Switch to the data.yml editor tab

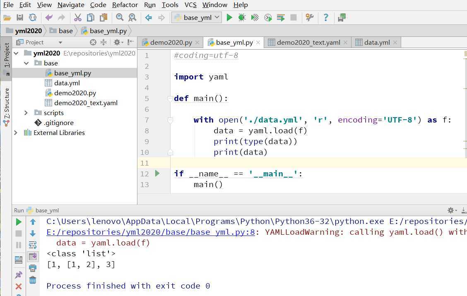376,43
